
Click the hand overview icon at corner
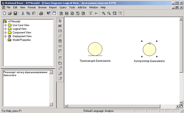181,106
